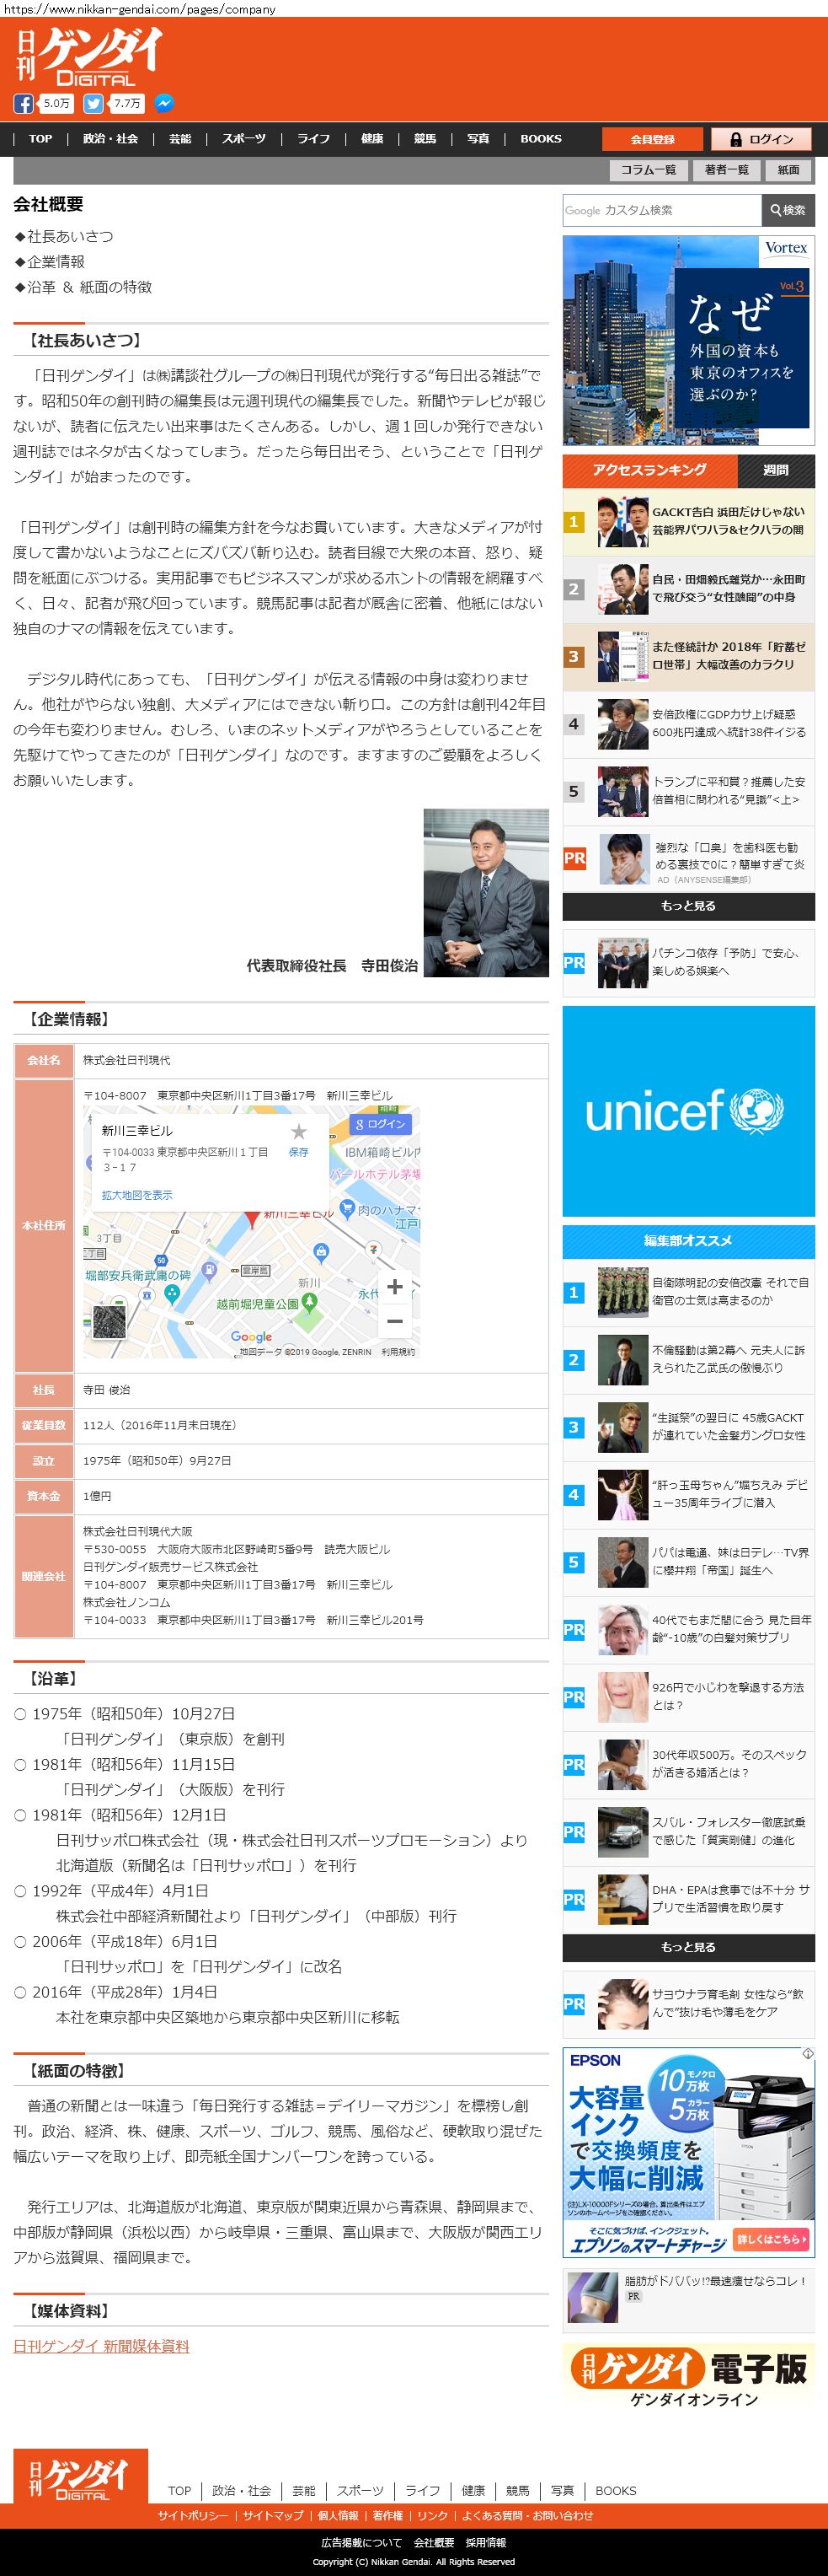This screenshot has width=828, height=2576.
Task: Open 写真 navigation menu item
Action: coord(478,139)
